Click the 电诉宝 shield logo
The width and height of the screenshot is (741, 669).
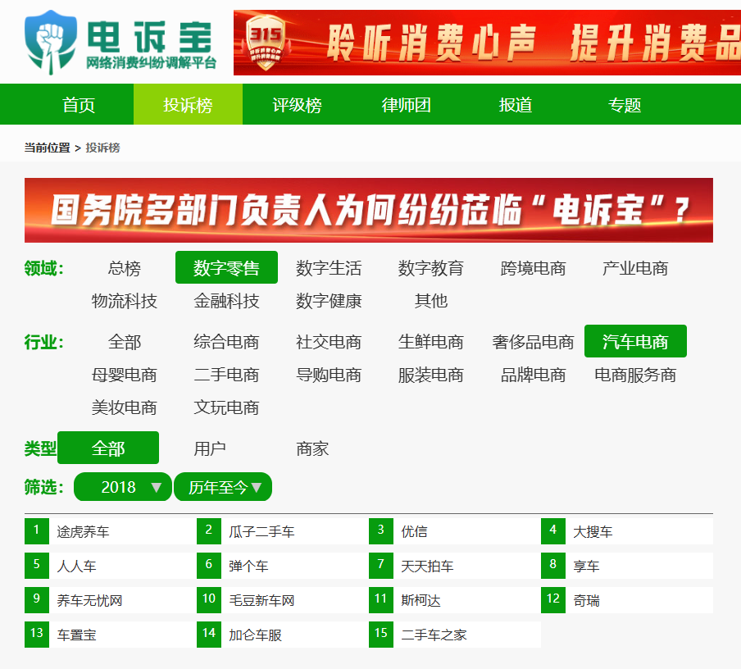click(x=54, y=42)
